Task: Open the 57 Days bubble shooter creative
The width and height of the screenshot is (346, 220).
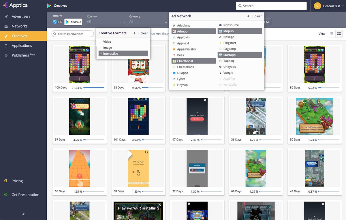Action: coord(80,116)
